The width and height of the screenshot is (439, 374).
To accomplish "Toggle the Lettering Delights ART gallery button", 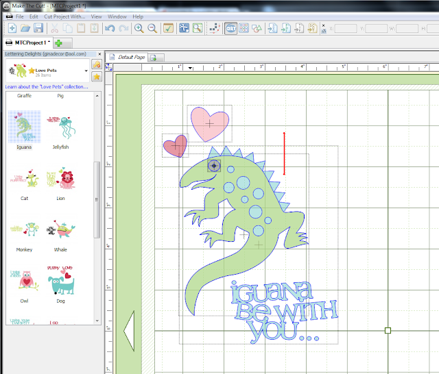I will tap(230, 28).
